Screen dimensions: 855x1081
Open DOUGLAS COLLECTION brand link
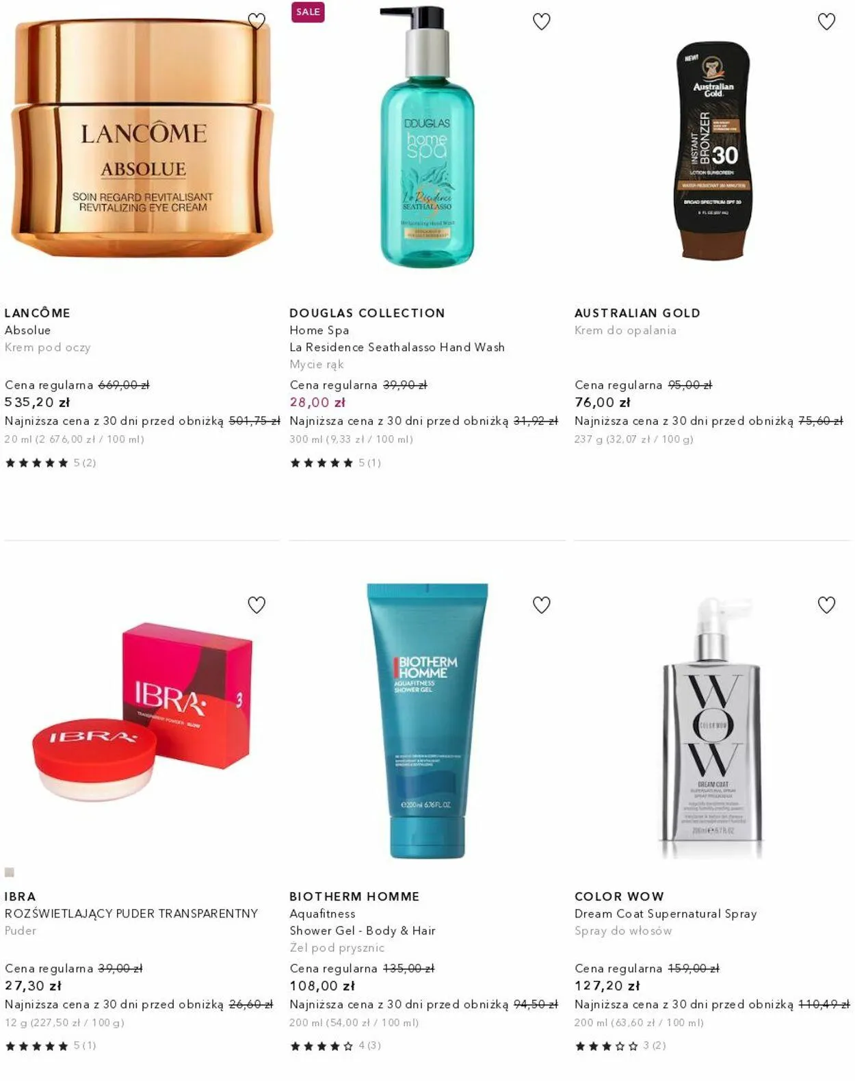click(x=367, y=313)
